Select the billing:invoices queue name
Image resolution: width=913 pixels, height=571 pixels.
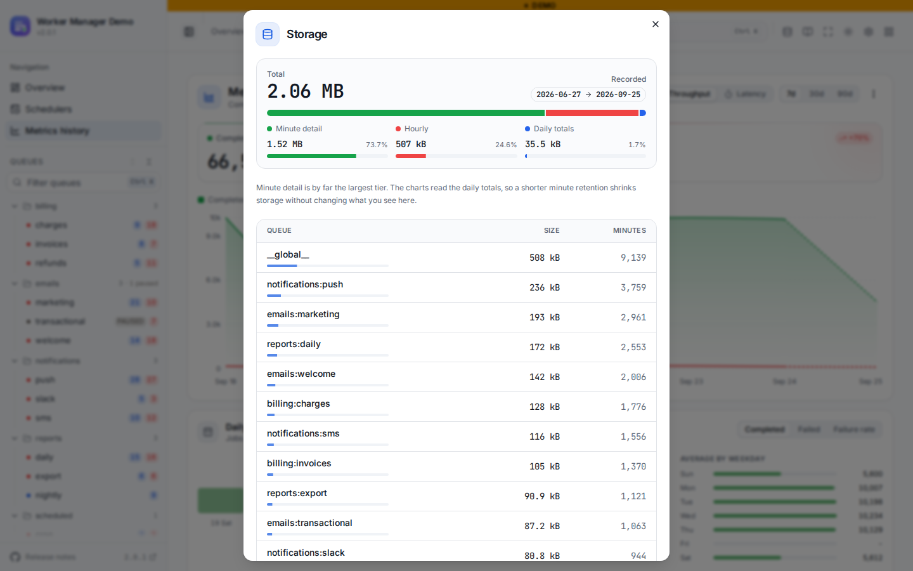pos(299,463)
